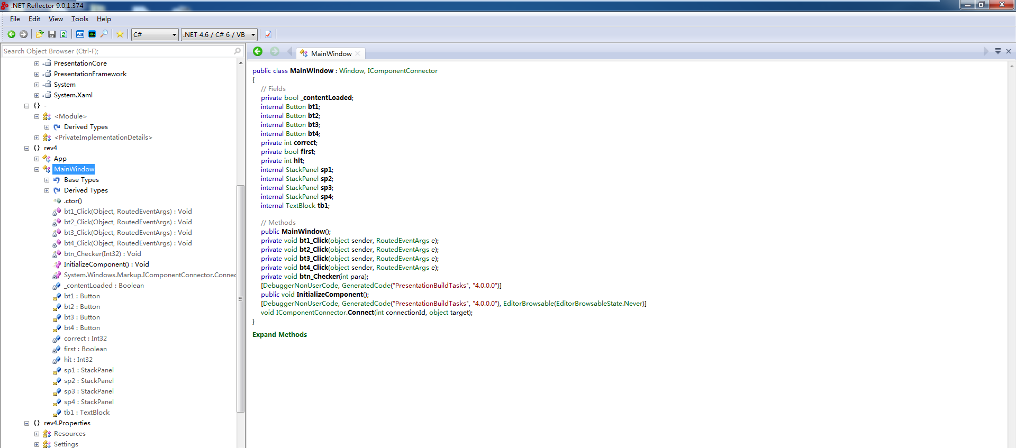
Task: Expand the Base Types node
Action: point(47,180)
